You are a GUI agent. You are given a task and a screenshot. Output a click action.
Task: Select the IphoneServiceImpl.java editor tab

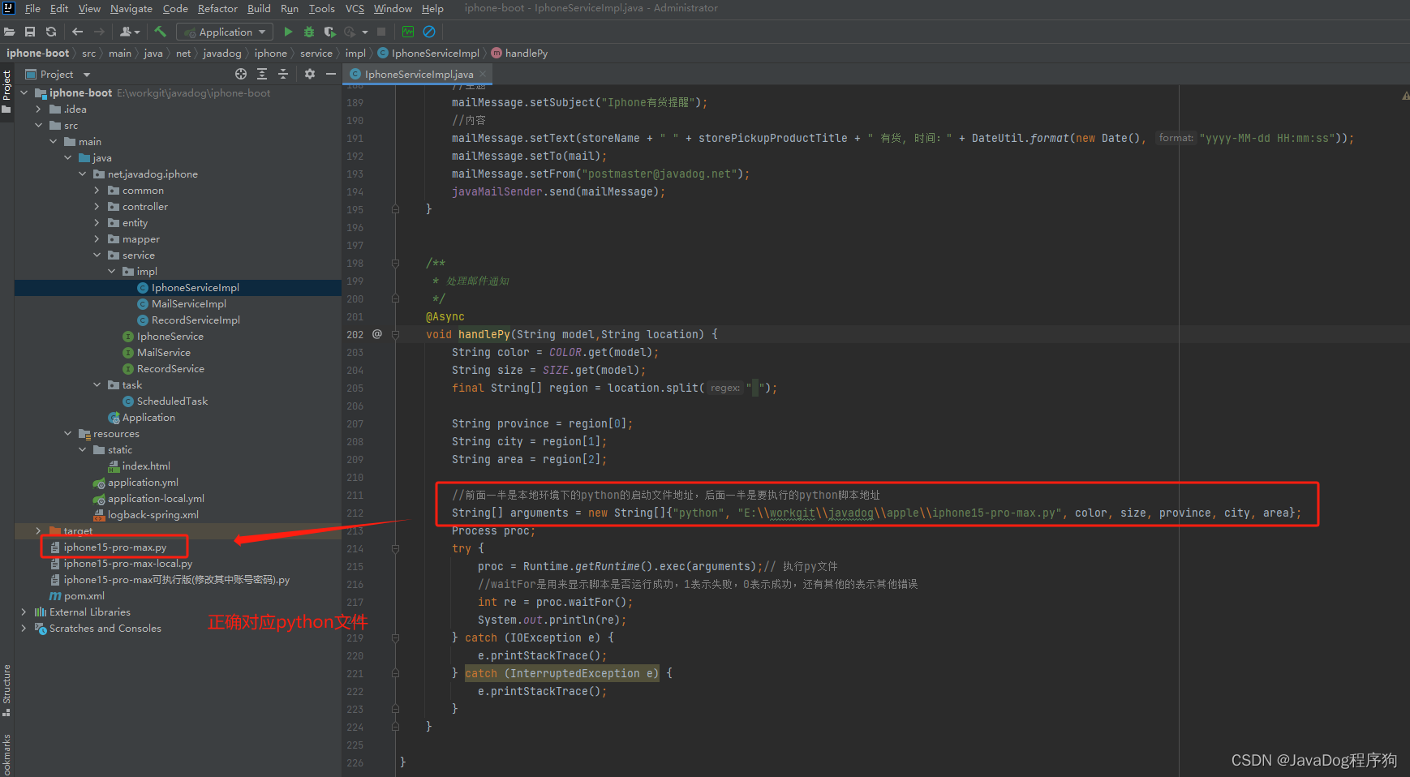418,74
